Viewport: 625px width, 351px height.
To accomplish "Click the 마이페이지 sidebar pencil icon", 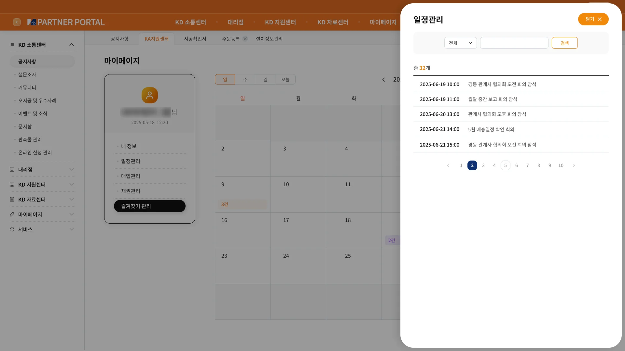I will click(12, 214).
